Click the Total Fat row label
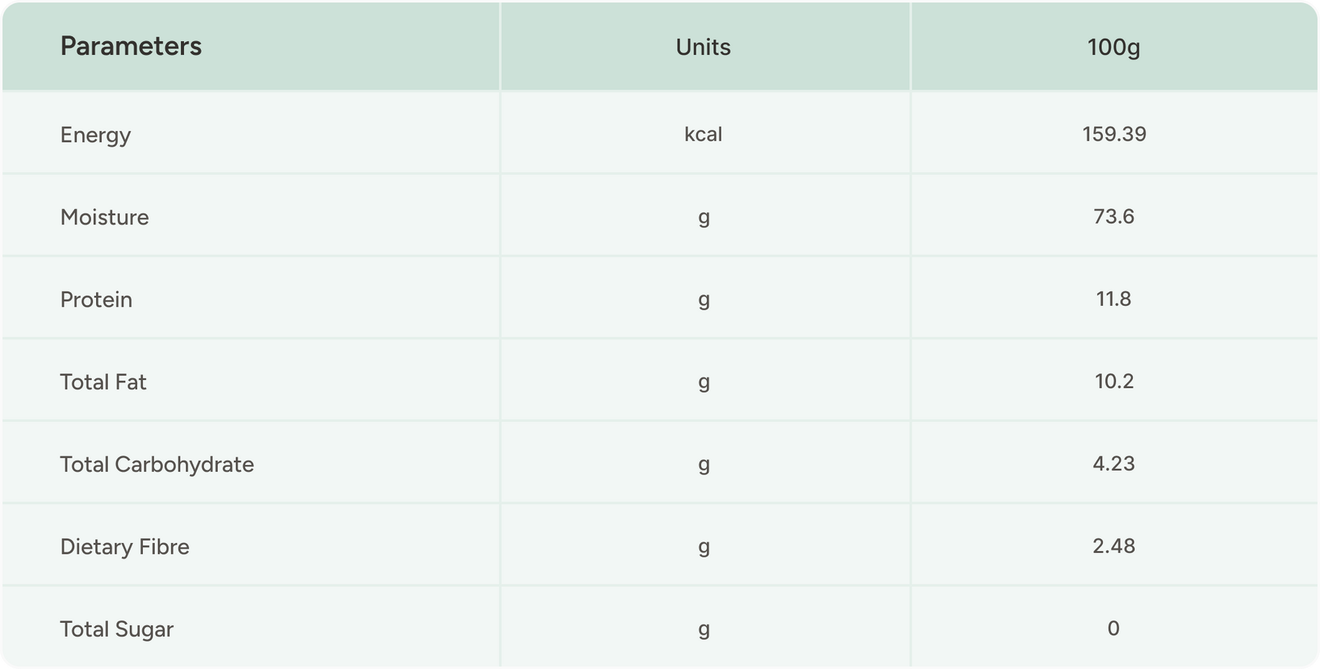1320x669 pixels. (103, 381)
